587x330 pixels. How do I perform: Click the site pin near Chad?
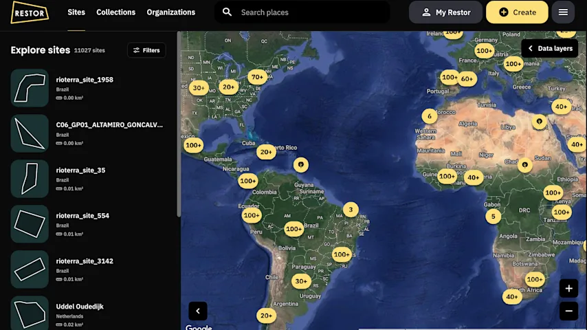pos(524,165)
